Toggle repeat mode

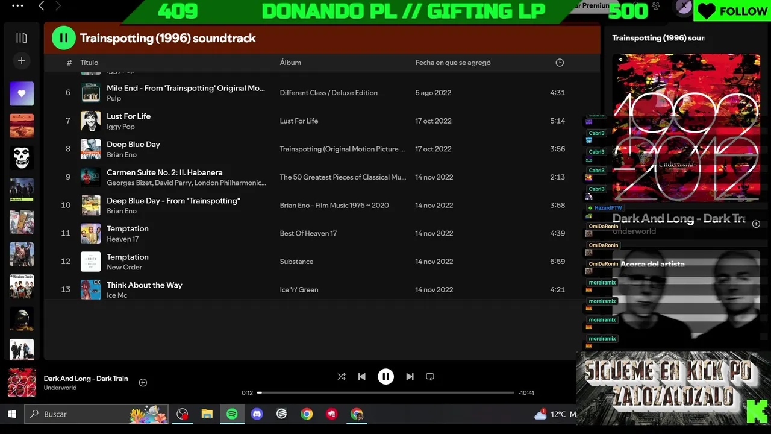[430, 377]
